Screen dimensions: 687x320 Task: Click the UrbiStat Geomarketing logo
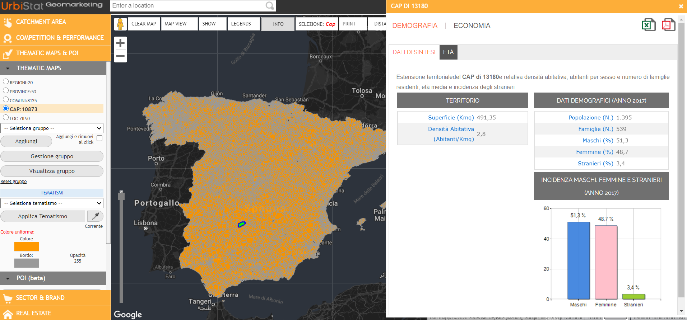(52, 5)
